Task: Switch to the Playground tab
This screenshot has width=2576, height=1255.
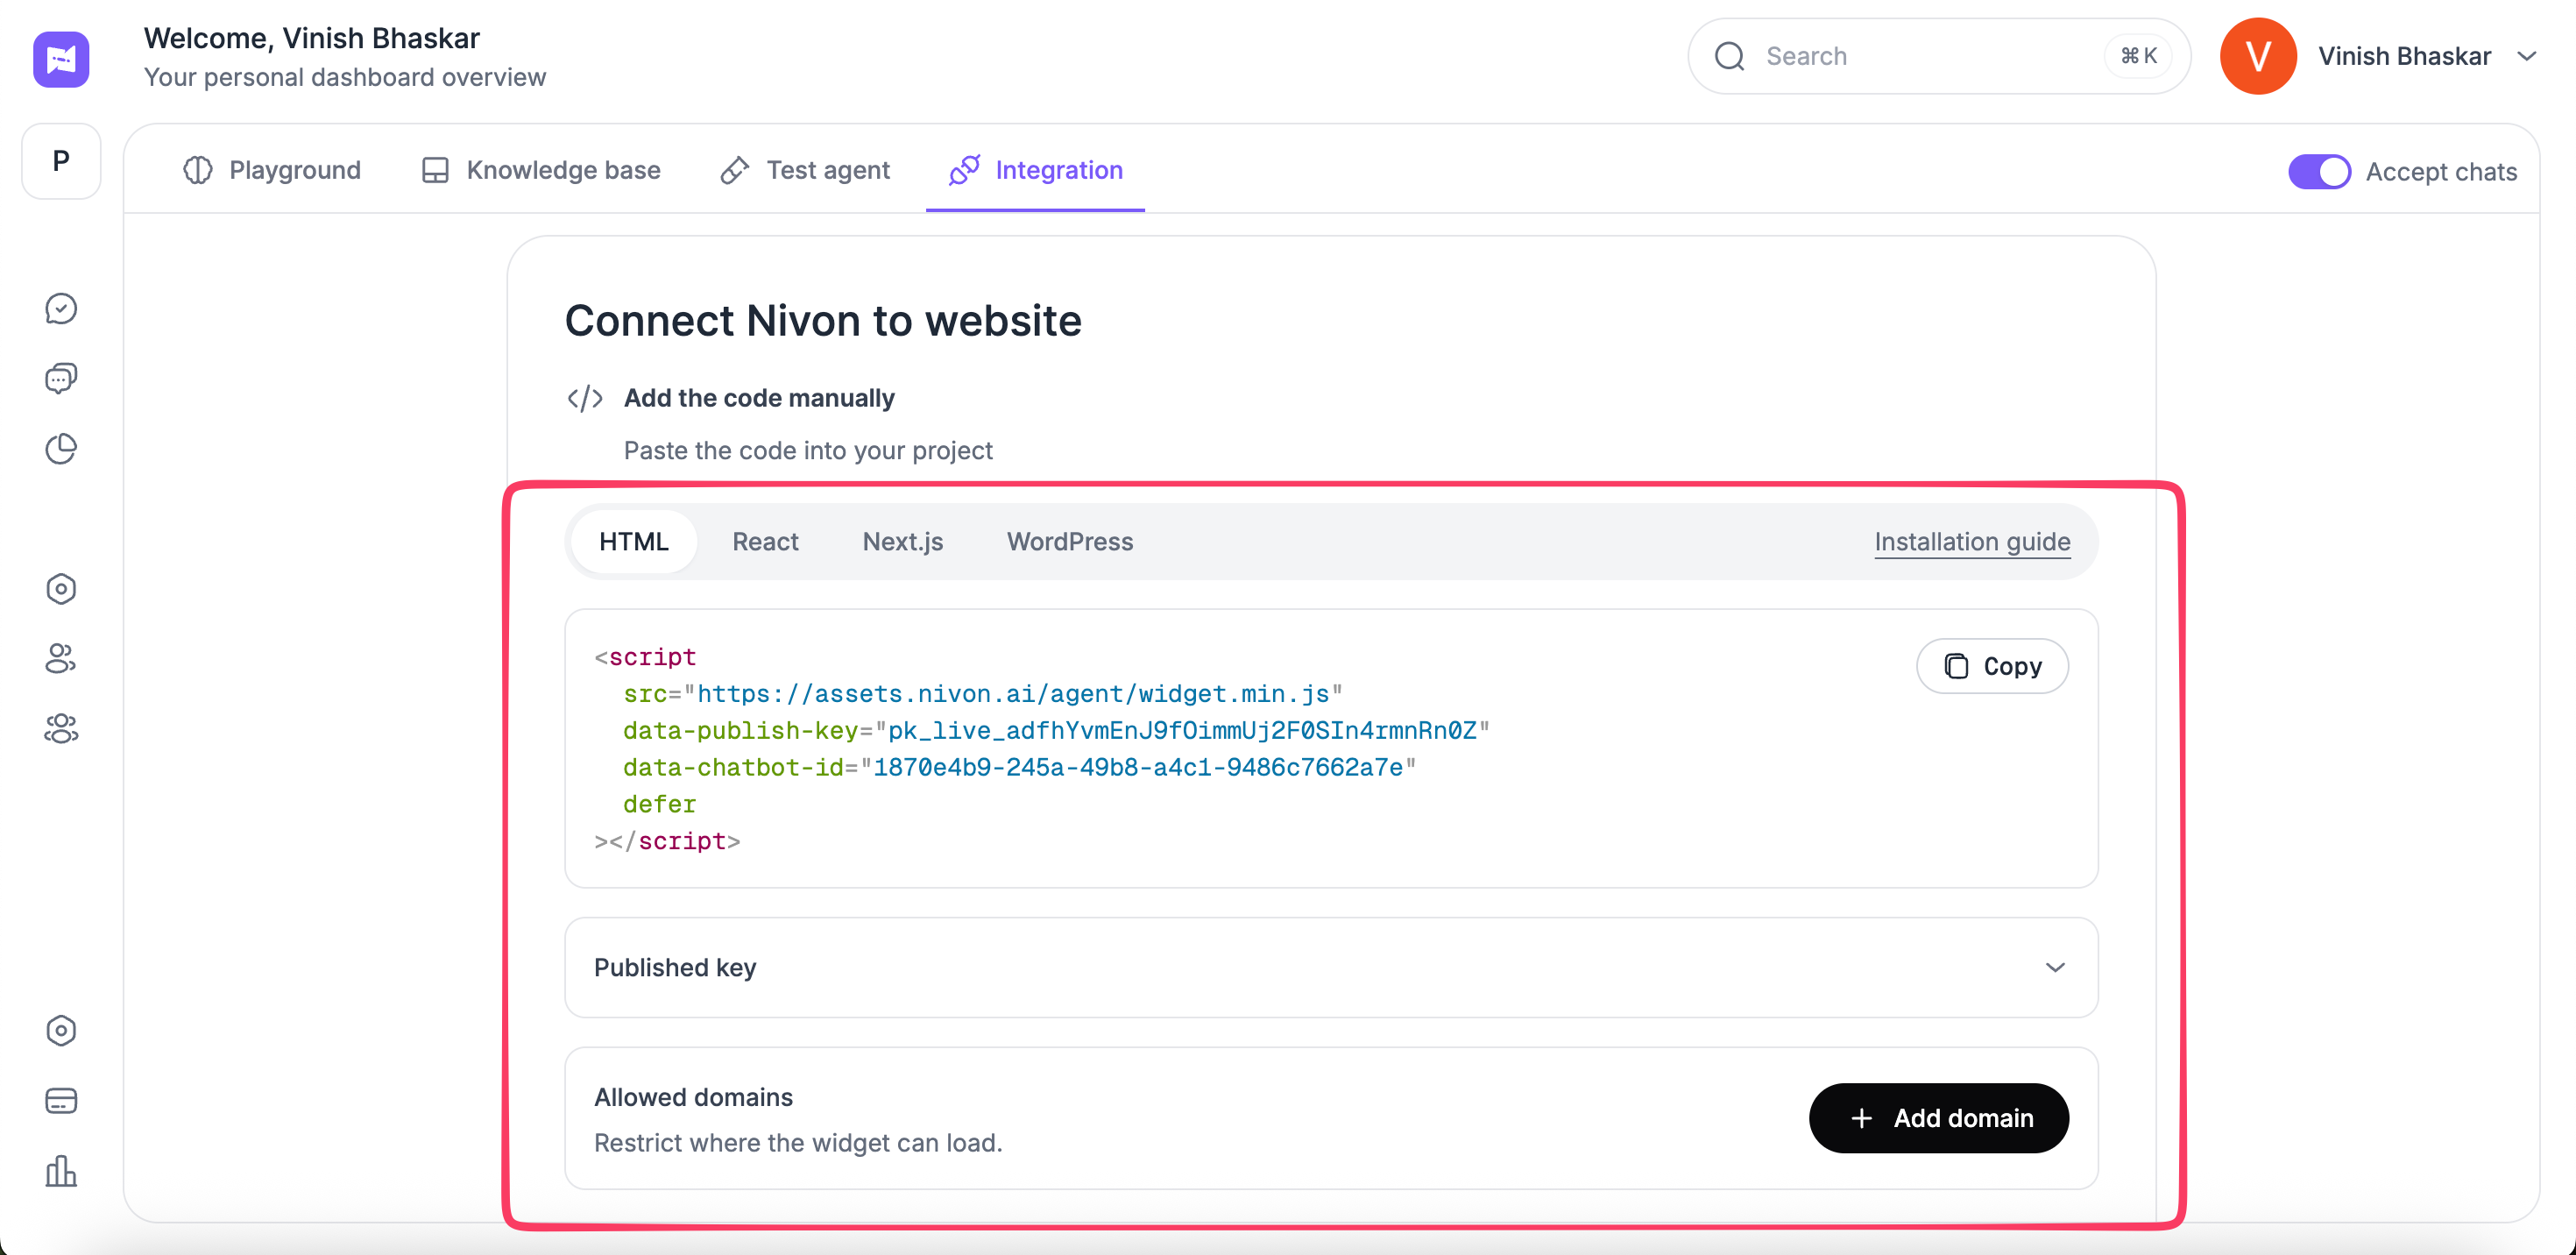Action: tap(272, 170)
